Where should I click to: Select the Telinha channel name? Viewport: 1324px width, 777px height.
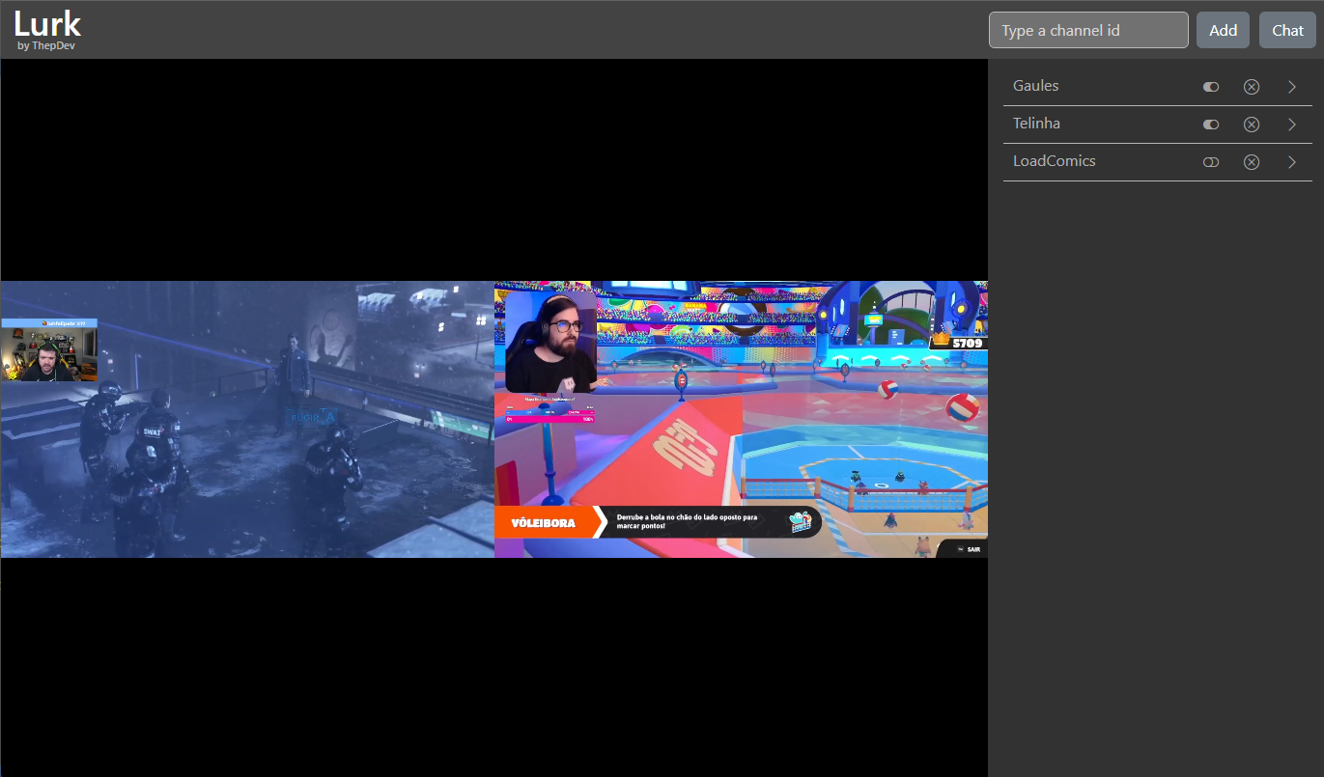(x=1036, y=124)
